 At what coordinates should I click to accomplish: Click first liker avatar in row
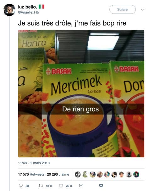click(78, 174)
